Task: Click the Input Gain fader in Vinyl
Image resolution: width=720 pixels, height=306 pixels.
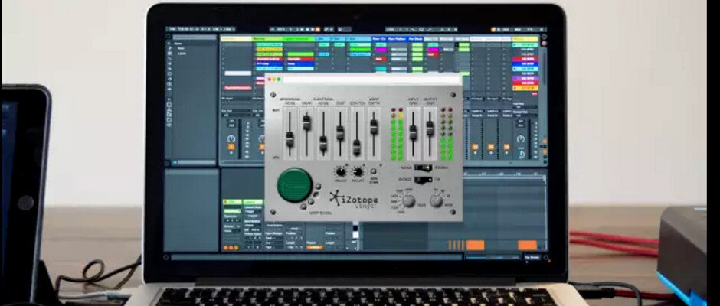Action: click(413, 131)
